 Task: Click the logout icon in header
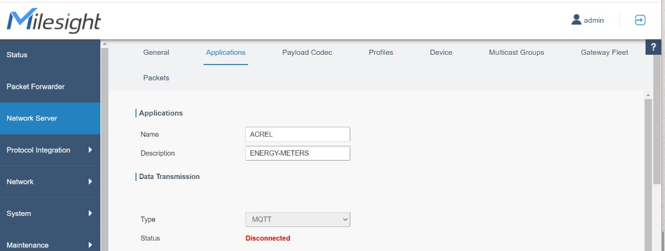tap(640, 20)
